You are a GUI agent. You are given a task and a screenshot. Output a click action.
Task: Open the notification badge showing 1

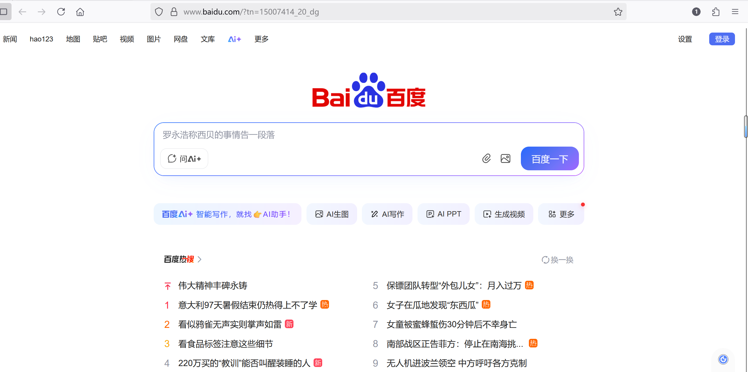click(696, 12)
